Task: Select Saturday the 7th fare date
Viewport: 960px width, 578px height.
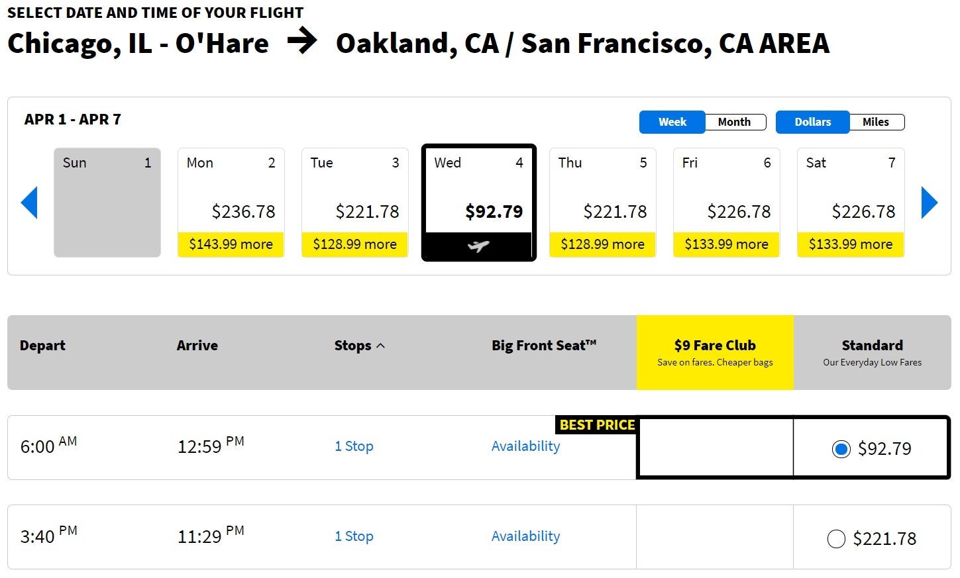Action: point(850,203)
